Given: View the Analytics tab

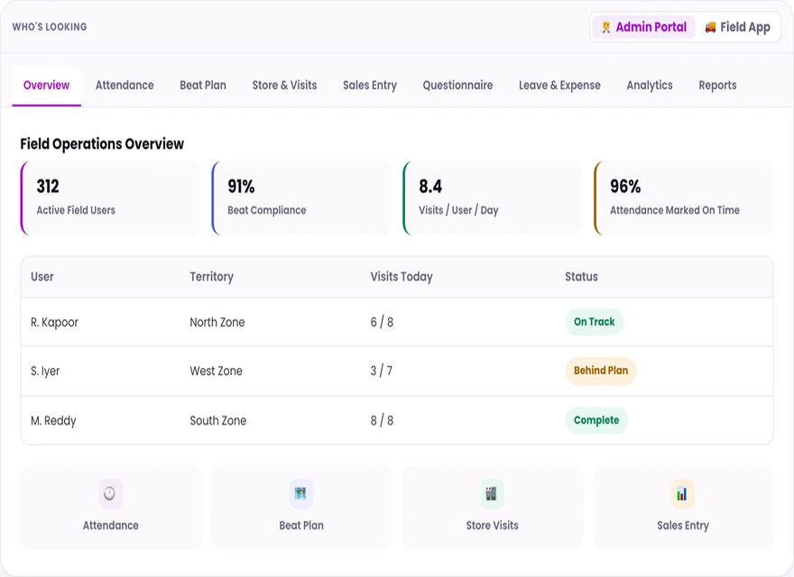Looking at the screenshot, I should point(650,85).
